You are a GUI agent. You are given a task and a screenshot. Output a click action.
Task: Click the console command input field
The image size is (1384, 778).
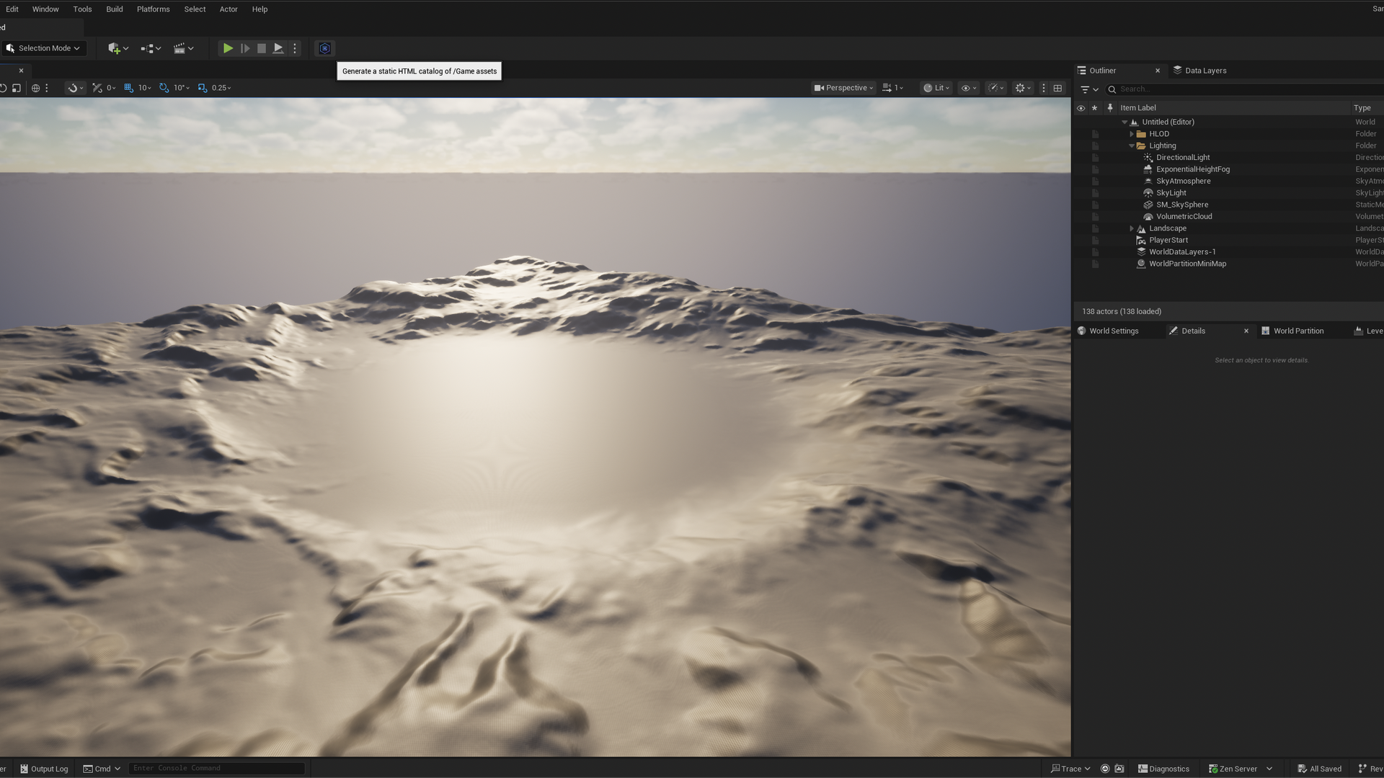(216, 769)
